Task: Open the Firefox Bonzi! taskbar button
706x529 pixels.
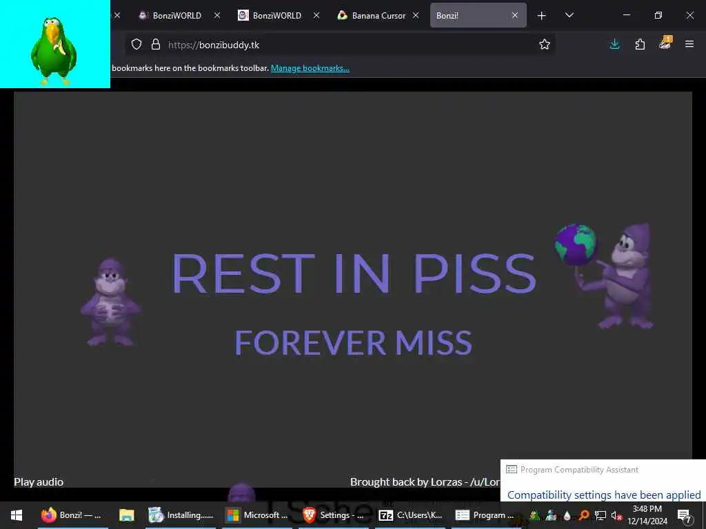Action: point(73,515)
